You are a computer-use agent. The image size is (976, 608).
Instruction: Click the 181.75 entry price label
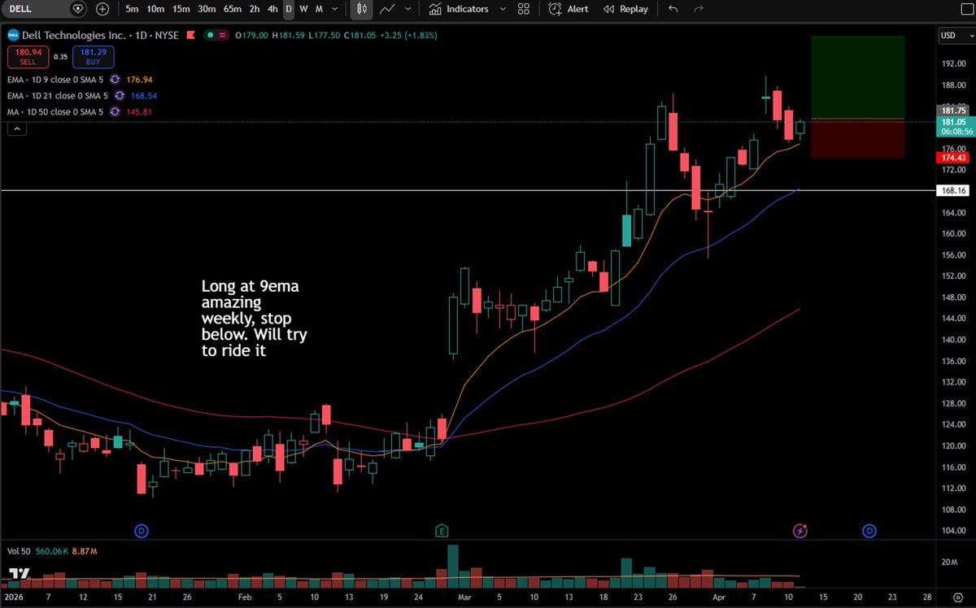coord(952,110)
